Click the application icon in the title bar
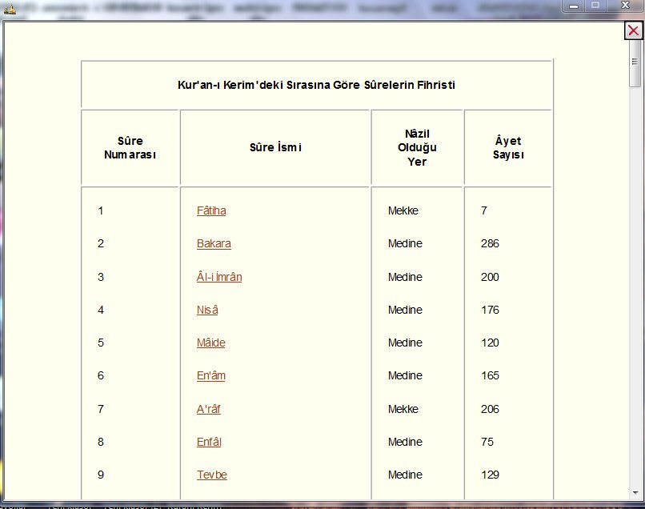Image resolution: width=645 pixels, height=509 pixels. [9, 6]
